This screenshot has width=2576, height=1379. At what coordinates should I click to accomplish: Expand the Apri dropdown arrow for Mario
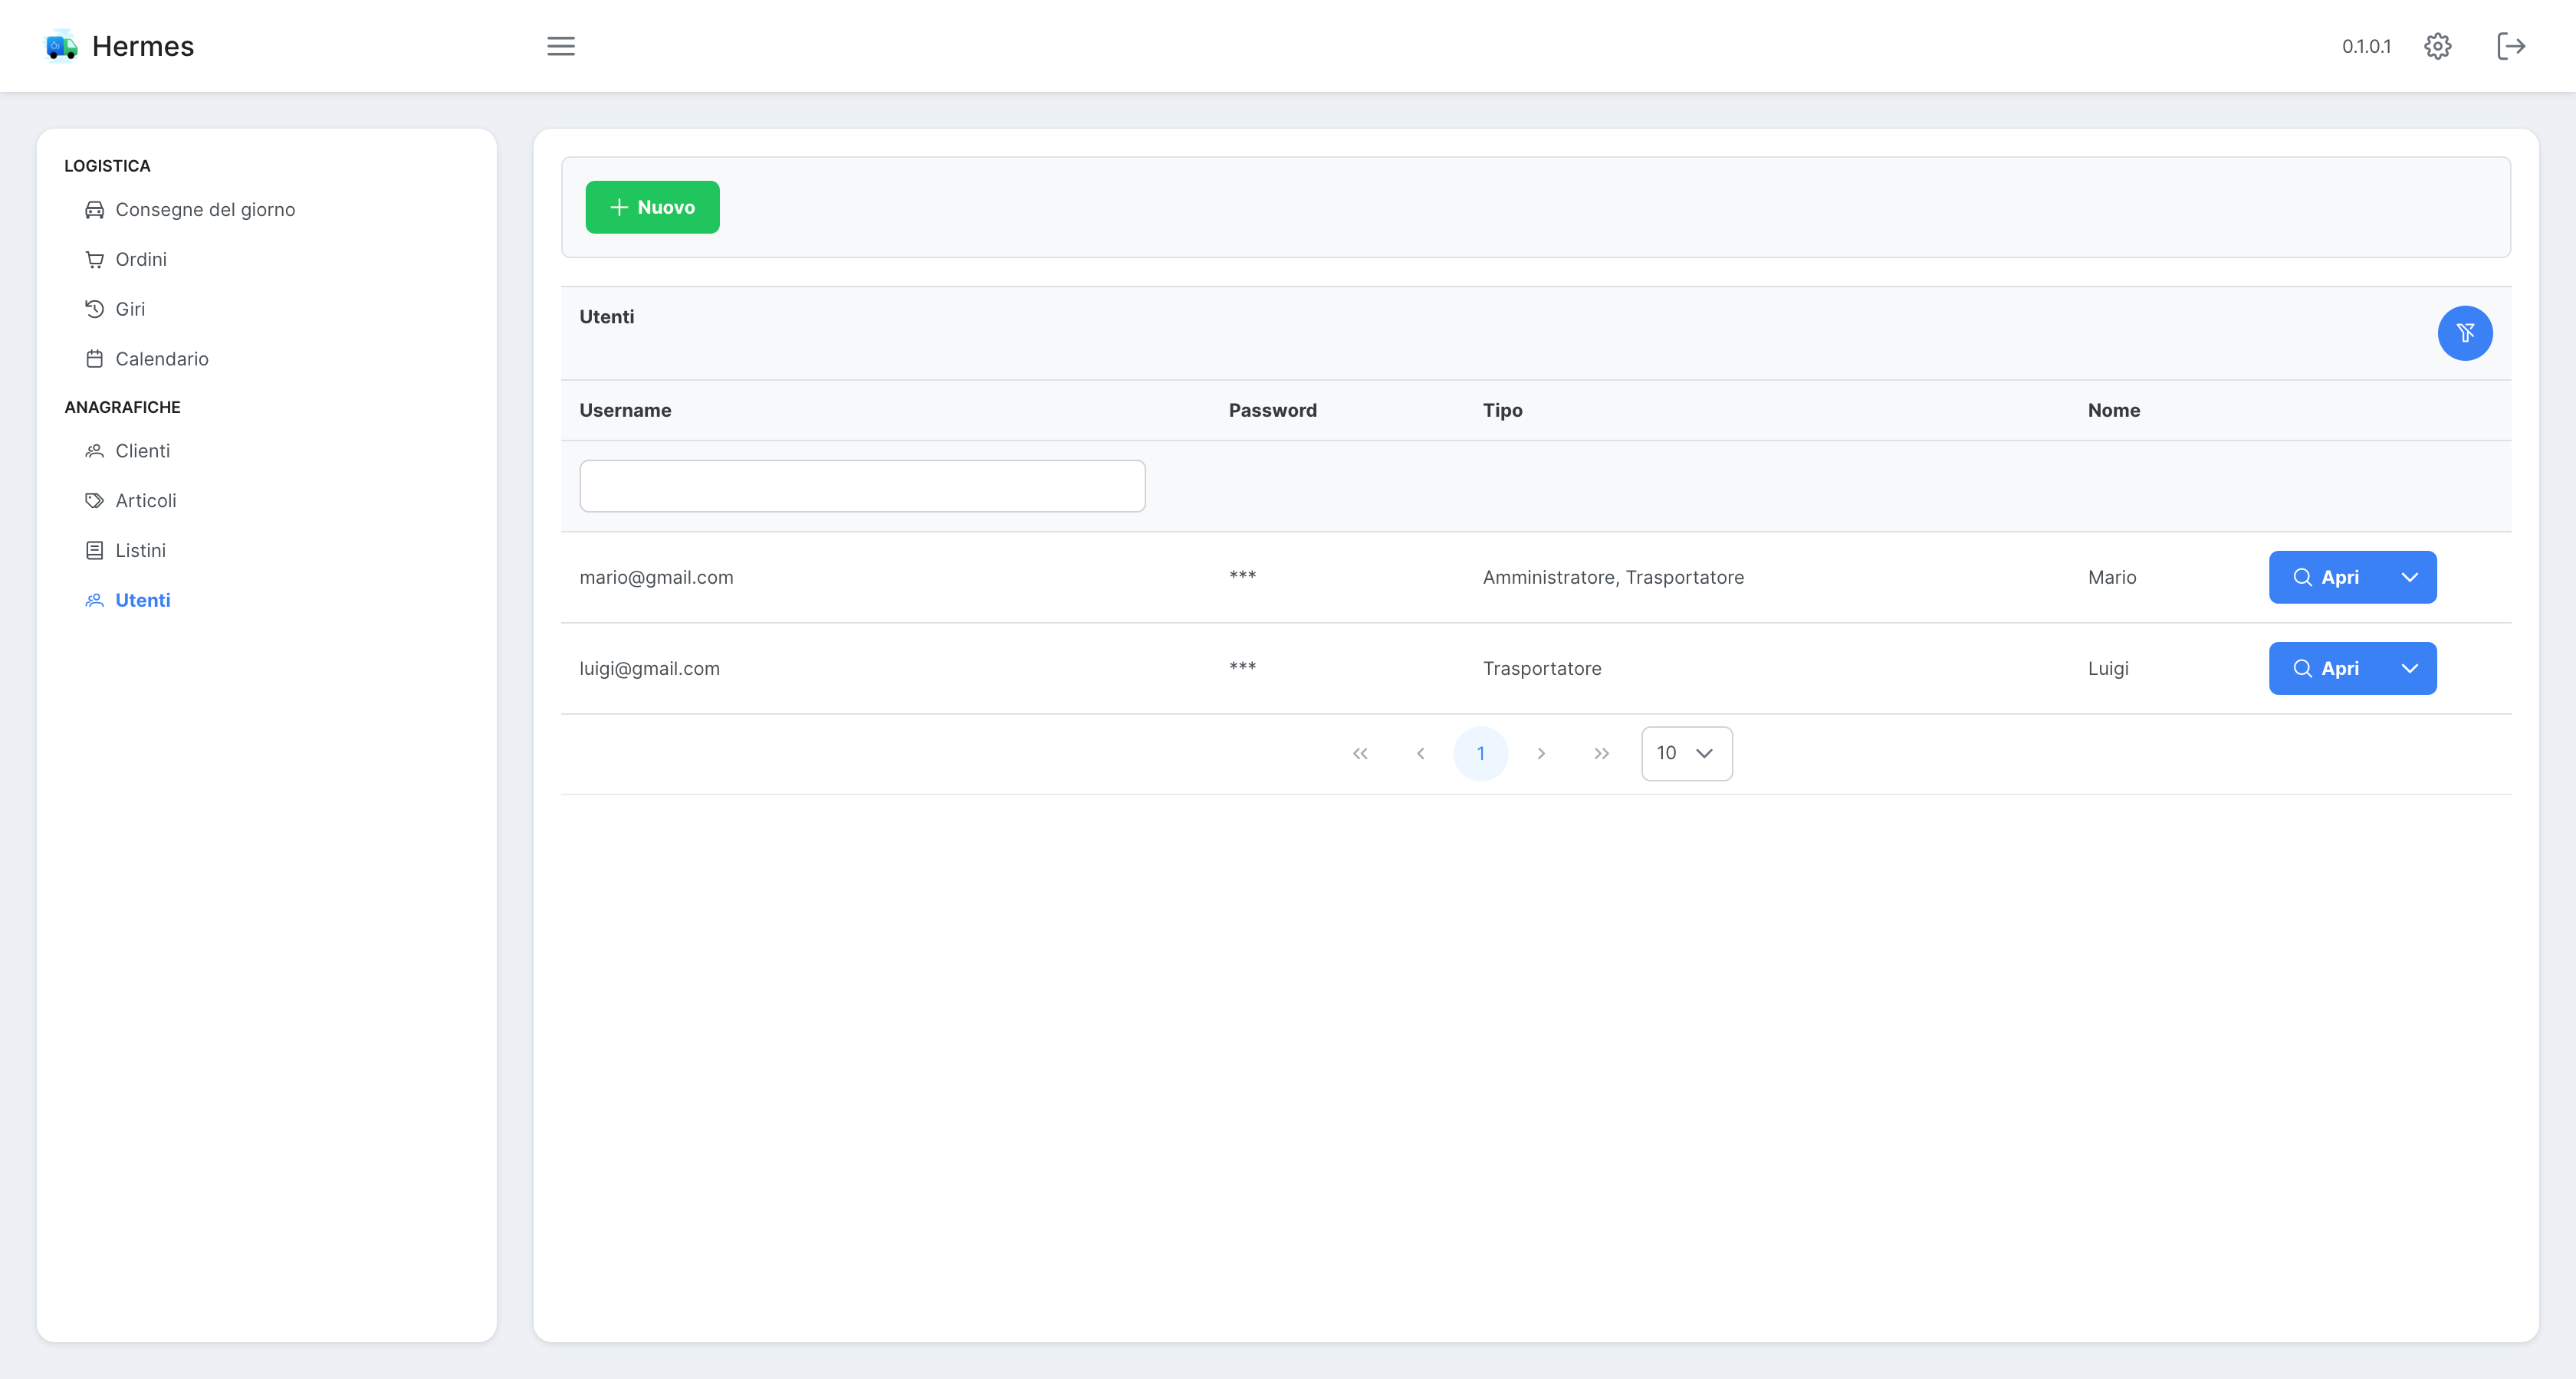pos(2409,578)
